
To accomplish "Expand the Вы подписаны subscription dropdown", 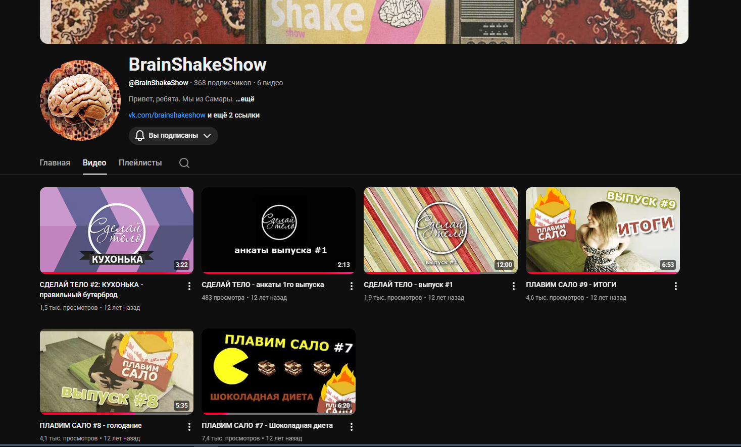I will click(x=207, y=136).
